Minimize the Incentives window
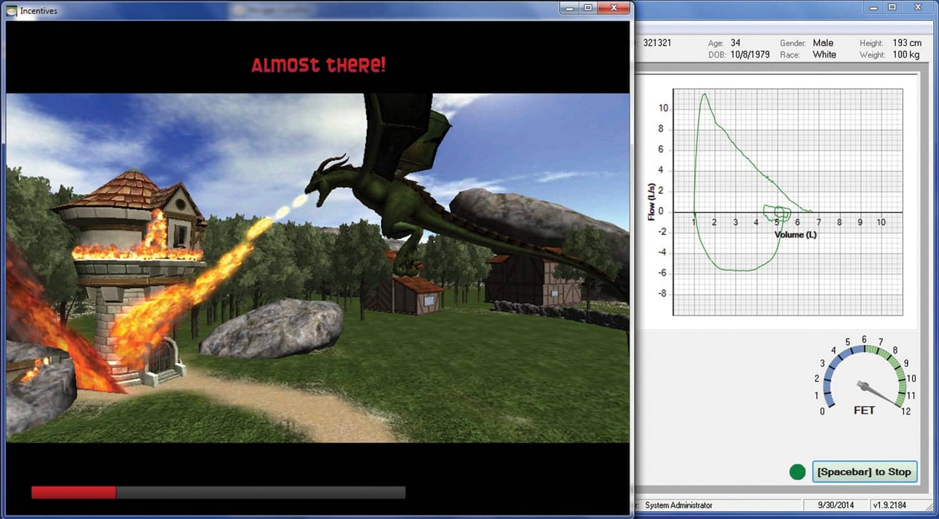Screen dimensions: 939x519 coord(569,8)
